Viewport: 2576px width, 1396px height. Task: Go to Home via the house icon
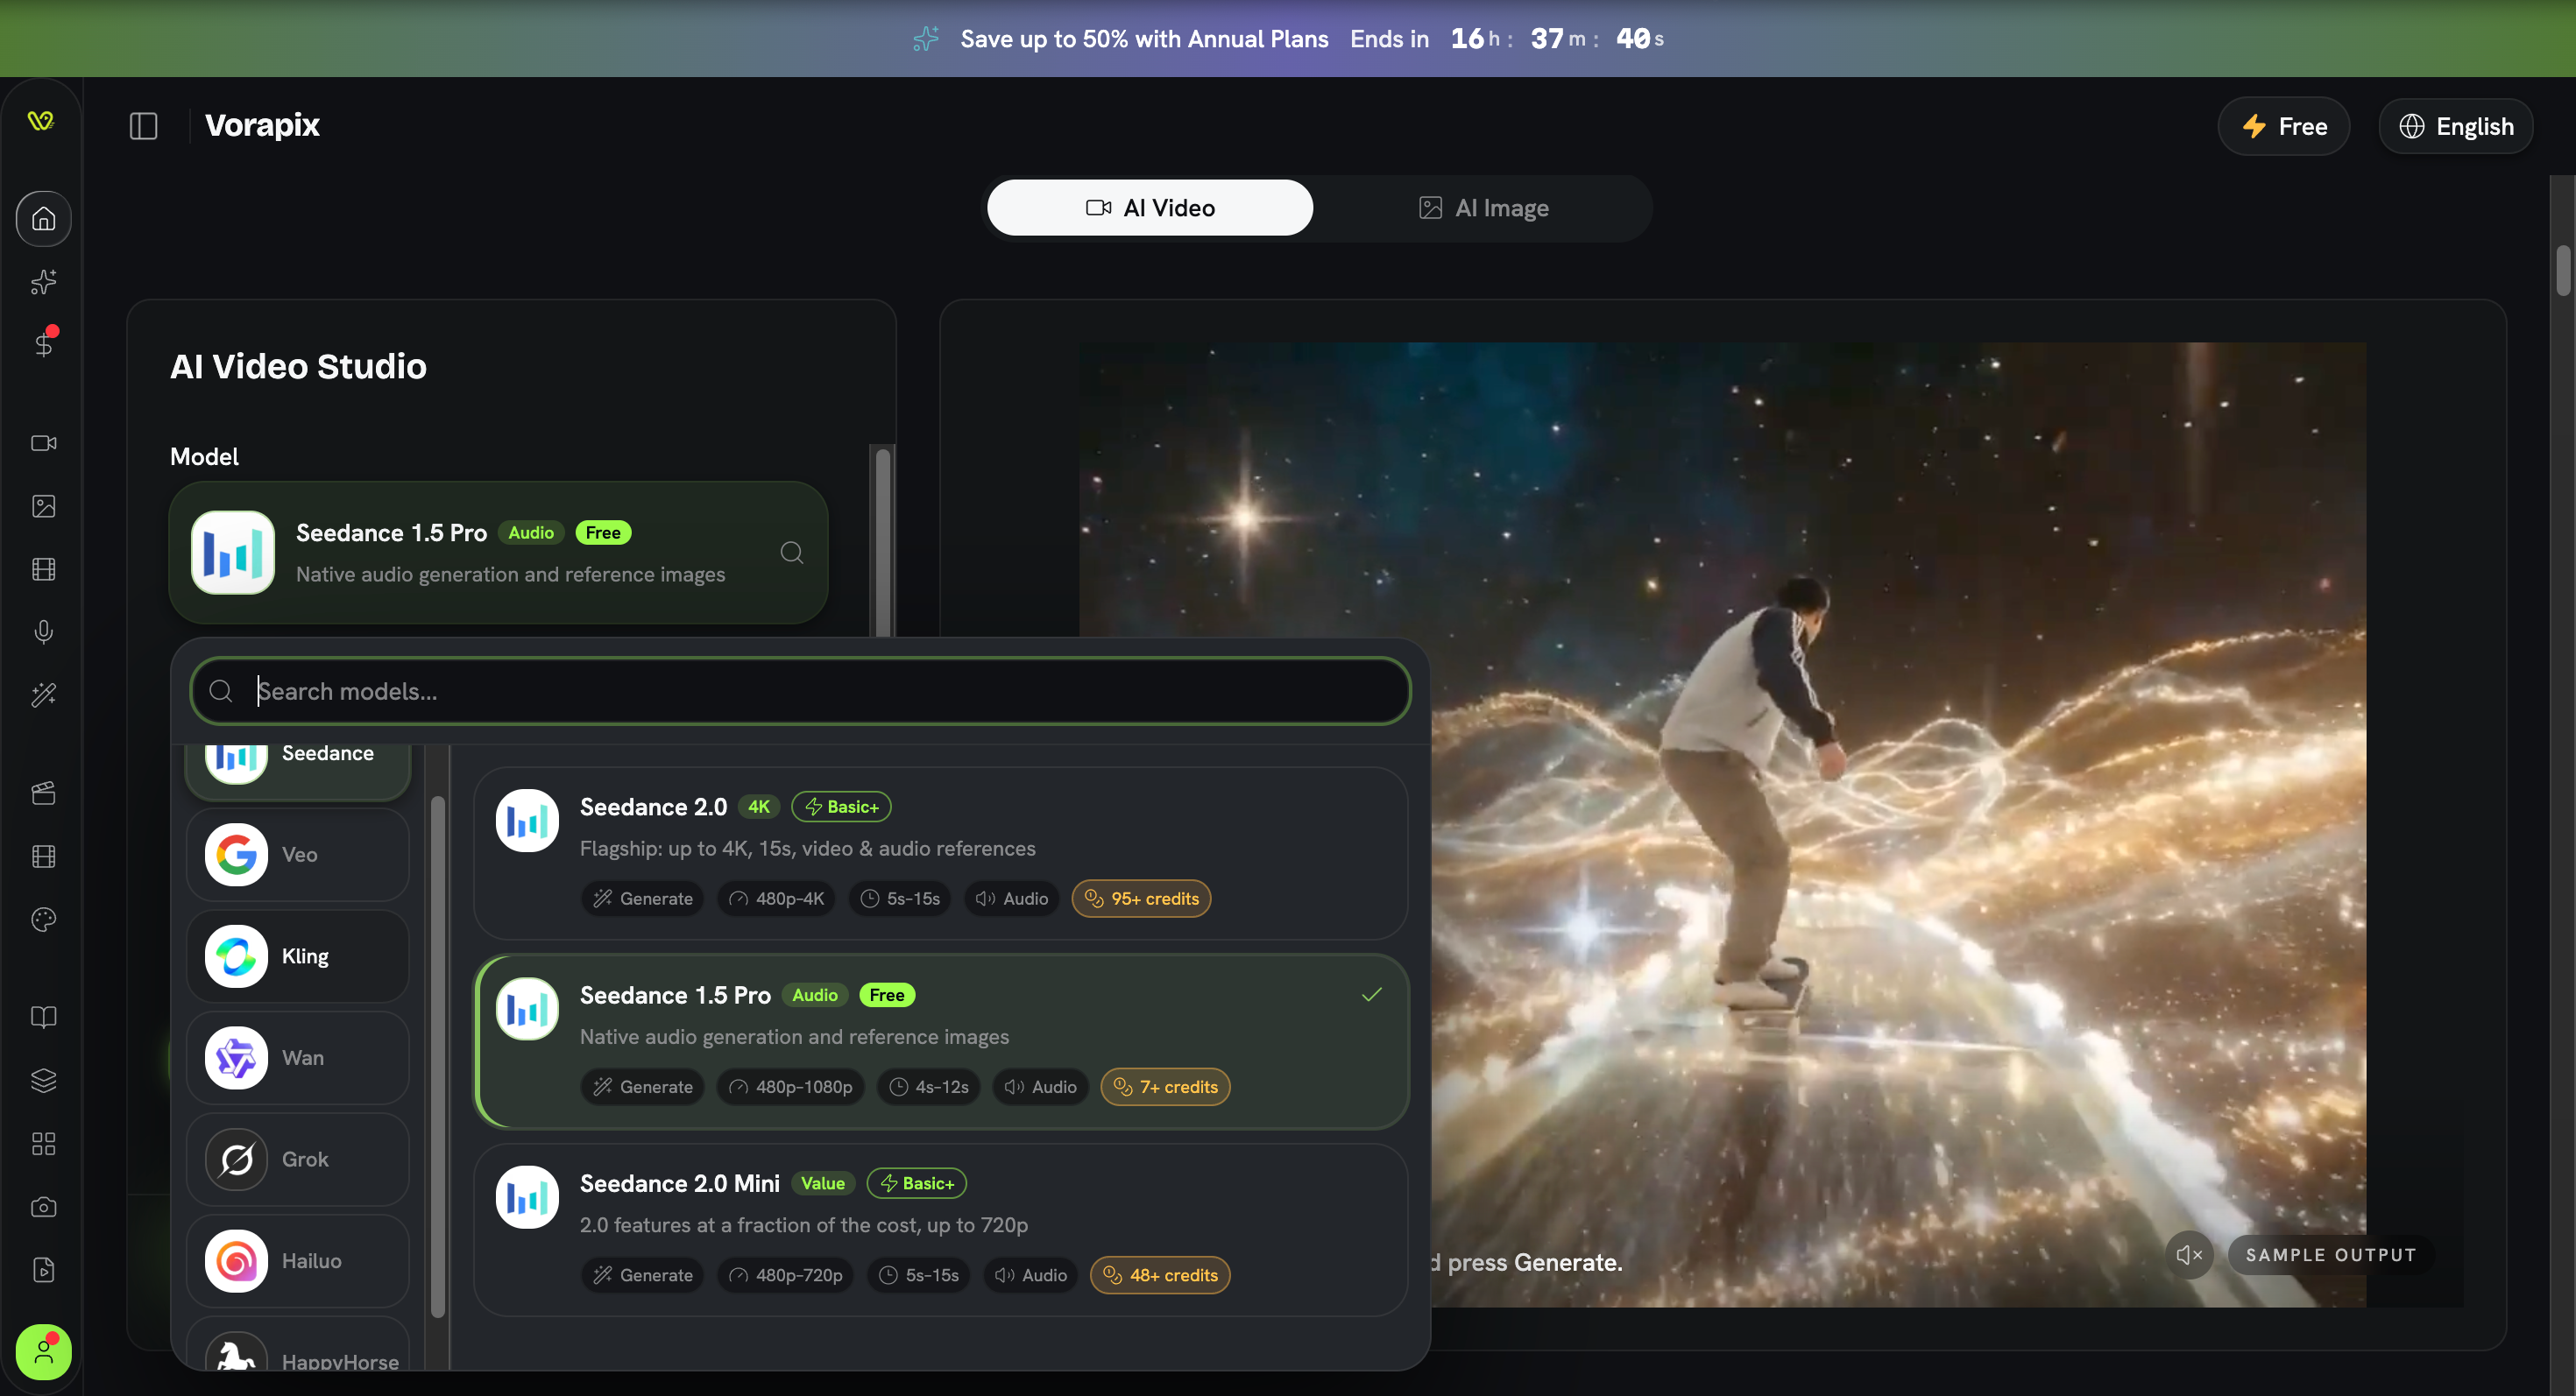pyautogui.click(x=43, y=218)
